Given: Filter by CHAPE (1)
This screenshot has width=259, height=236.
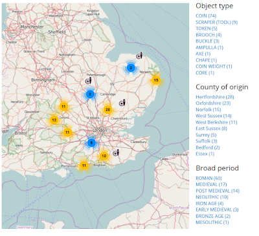Looking at the screenshot, I should (206, 60).
